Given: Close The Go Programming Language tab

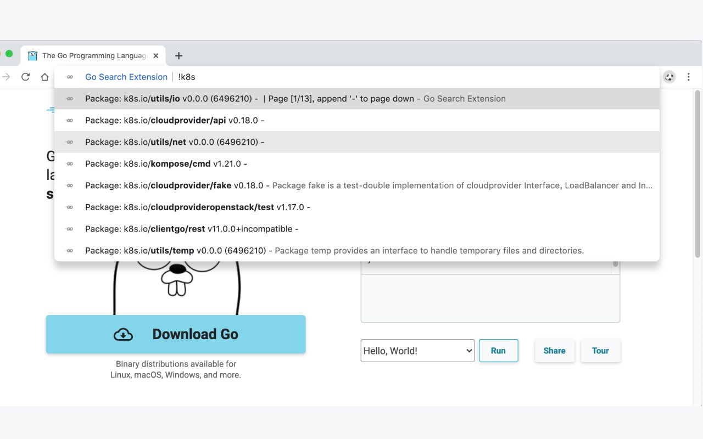Looking at the screenshot, I should click(156, 55).
